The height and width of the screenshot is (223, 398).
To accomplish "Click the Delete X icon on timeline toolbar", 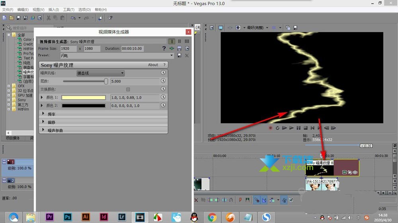I will tap(196, 200).
